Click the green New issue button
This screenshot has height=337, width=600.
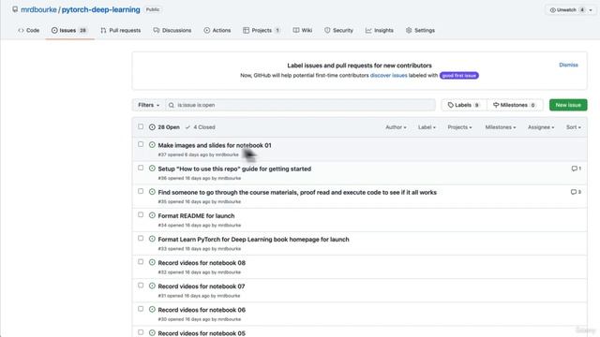point(568,105)
